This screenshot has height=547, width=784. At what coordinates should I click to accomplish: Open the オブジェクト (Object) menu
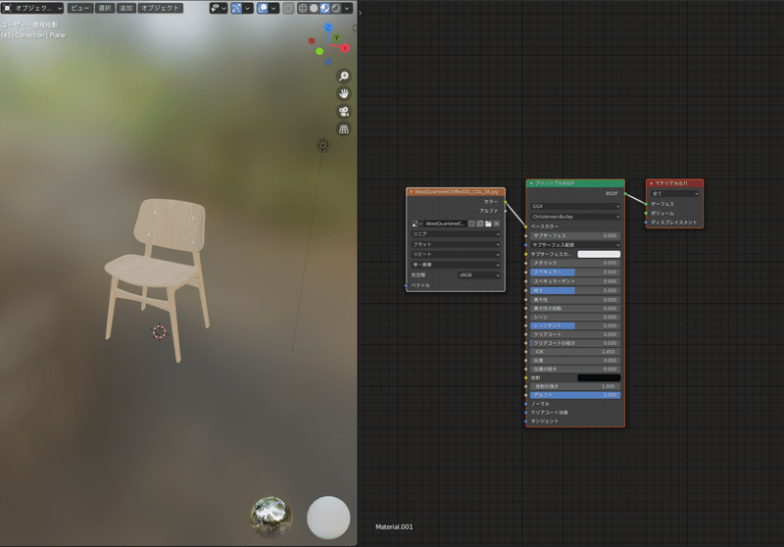(x=160, y=8)
